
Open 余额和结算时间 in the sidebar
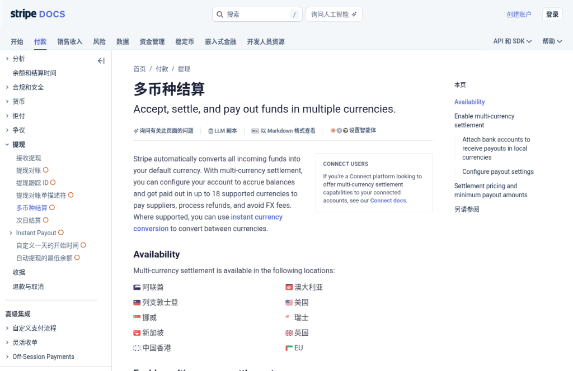click(34, 73)
